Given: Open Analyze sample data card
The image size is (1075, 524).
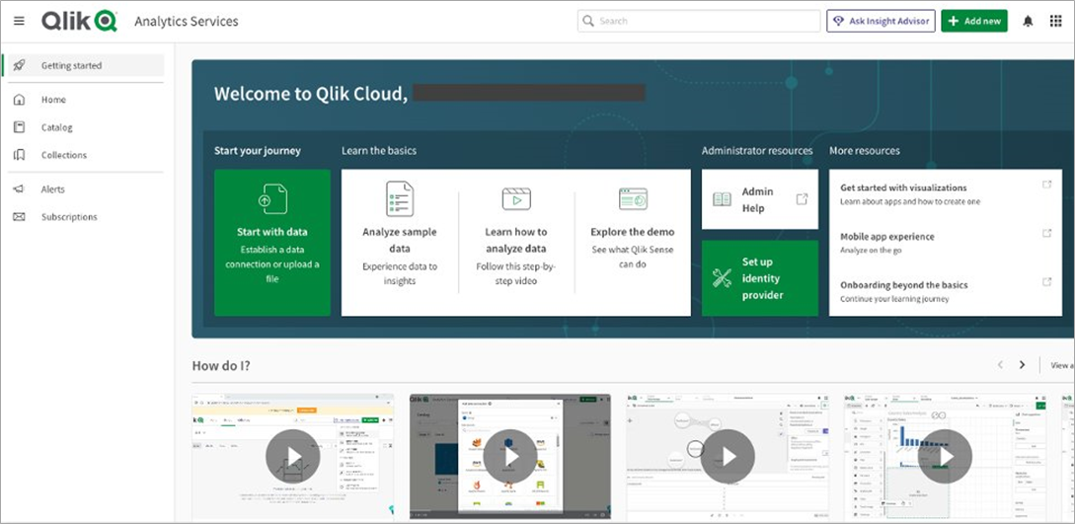Looking at the screenshot, I should point(400,243).
